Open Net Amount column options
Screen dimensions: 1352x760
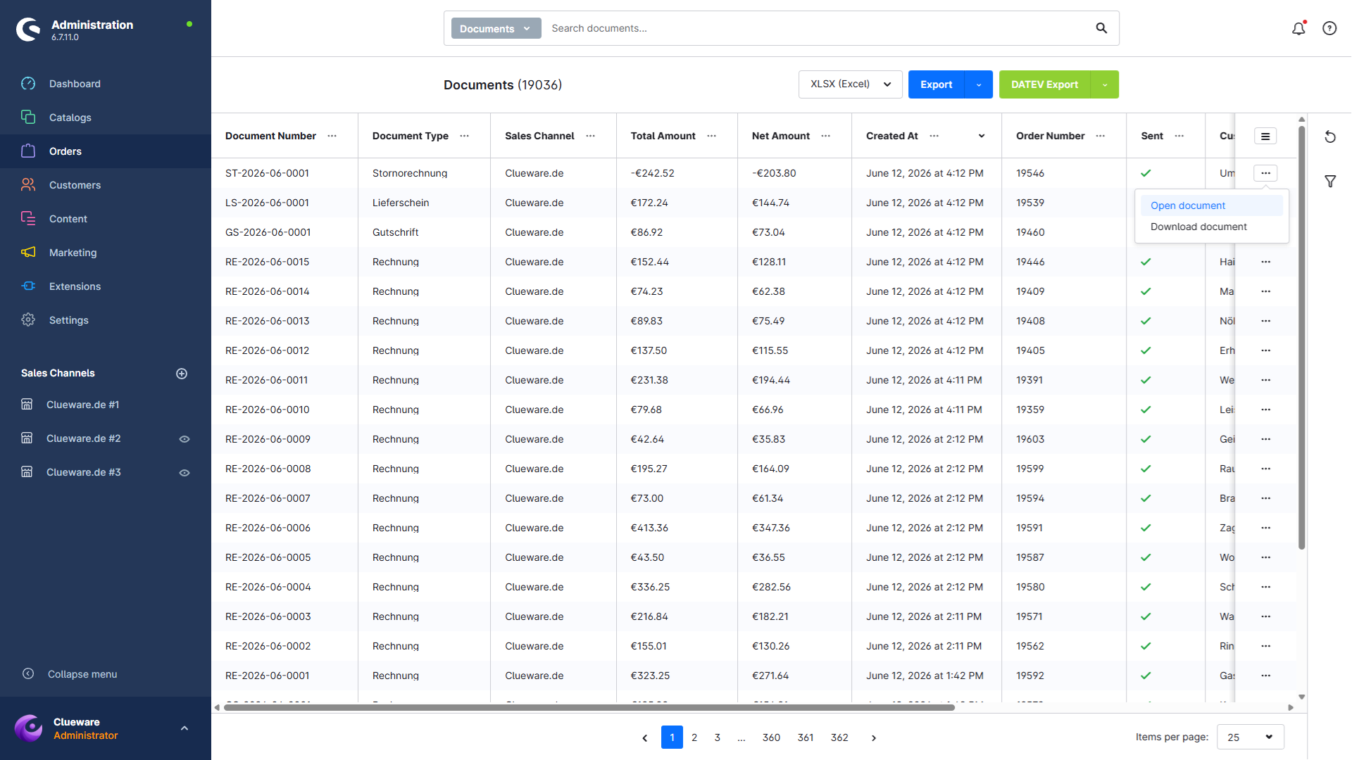pos(826,136)
